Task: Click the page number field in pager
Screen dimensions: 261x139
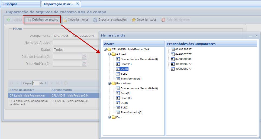Action: [36, 83]
